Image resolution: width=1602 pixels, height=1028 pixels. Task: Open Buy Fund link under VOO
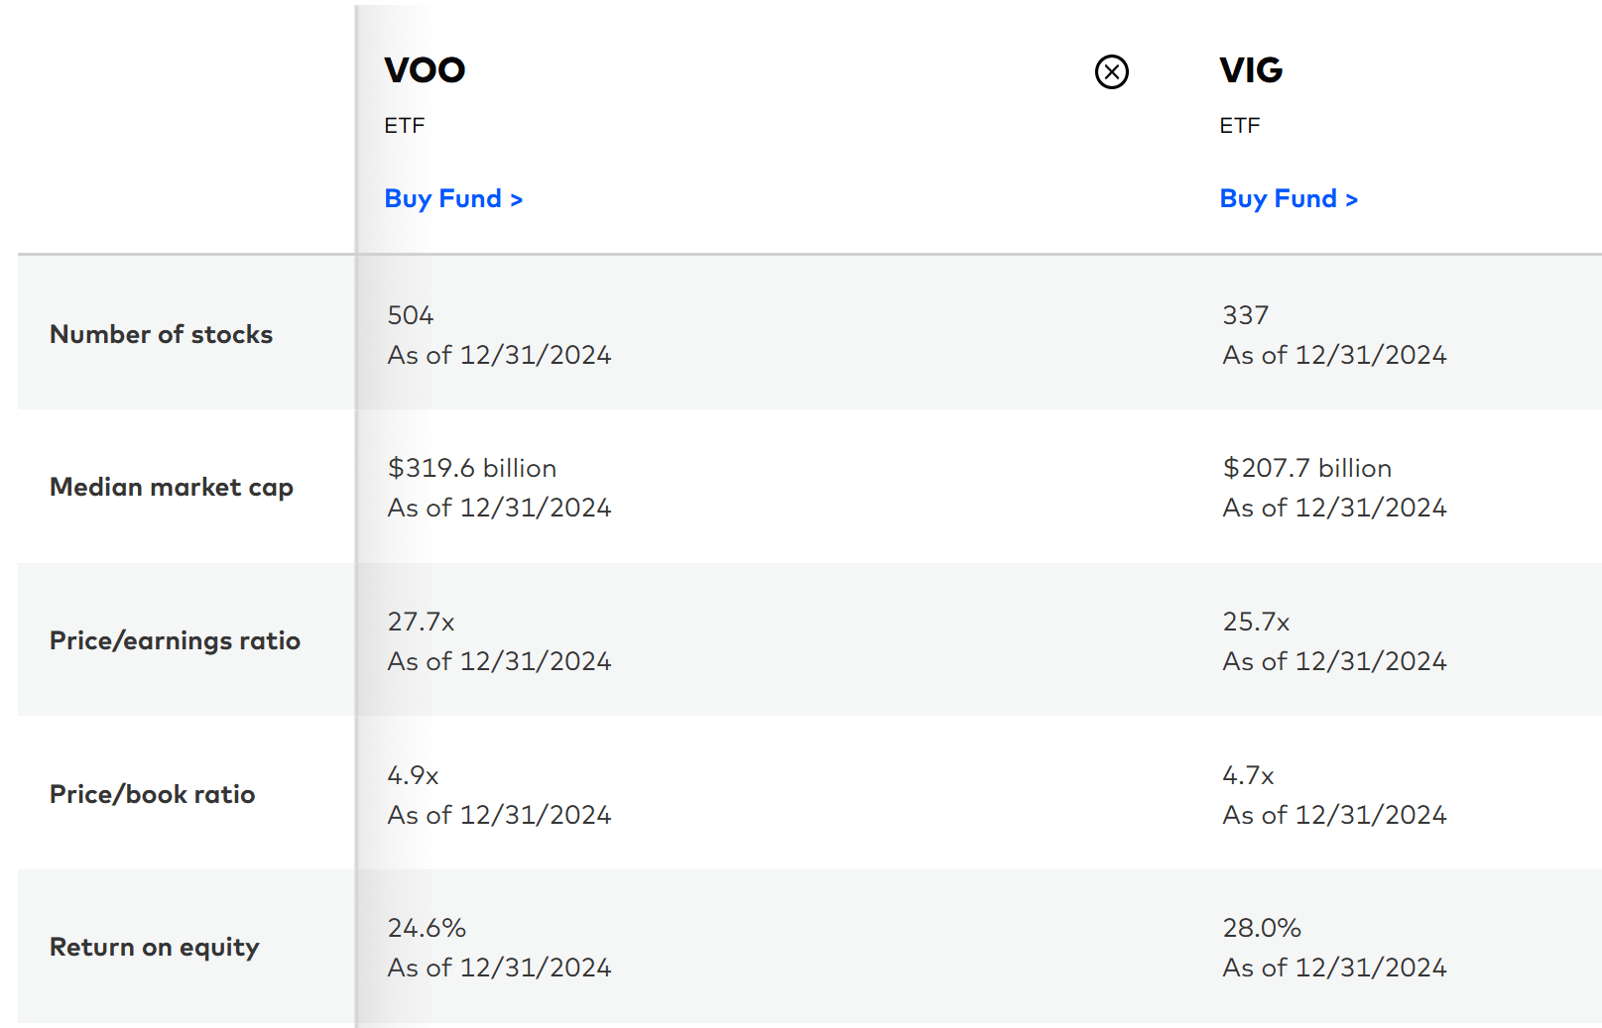pos(453,198)
